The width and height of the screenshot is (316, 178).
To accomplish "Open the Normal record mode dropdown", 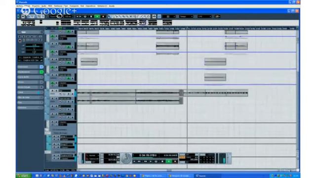I will point(92,155).
